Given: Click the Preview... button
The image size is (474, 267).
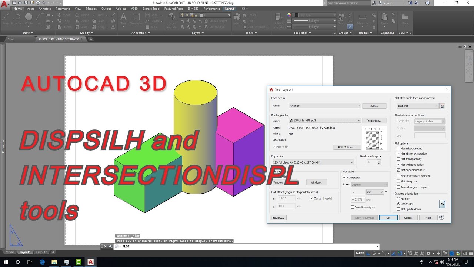Looking at the screenshot, I should point(278,218).
